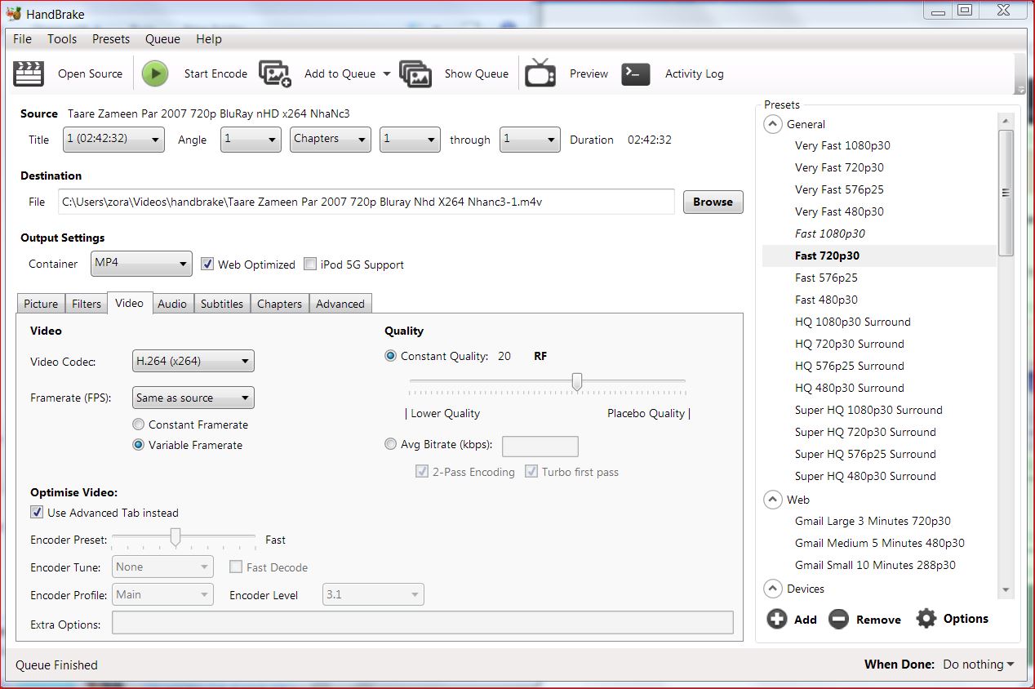Open the Angle dropdown
This screenshot has height=689, width=1035.
pyautogui.click(x=251, y=139)
